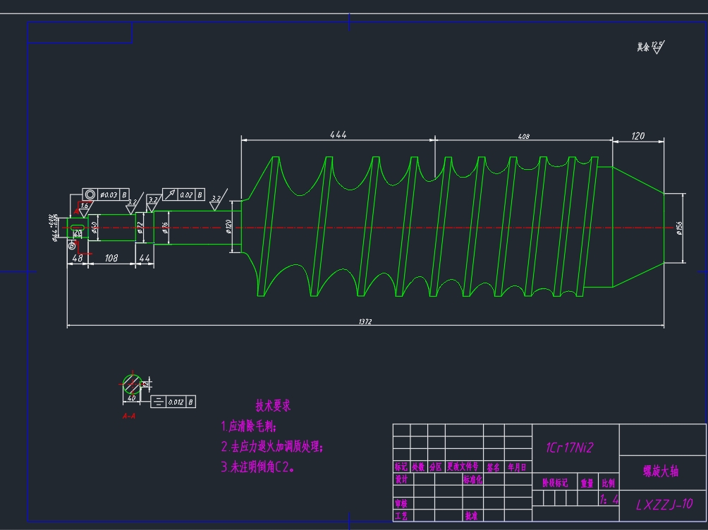Click the 444 length dimension text

click(338, 135)
